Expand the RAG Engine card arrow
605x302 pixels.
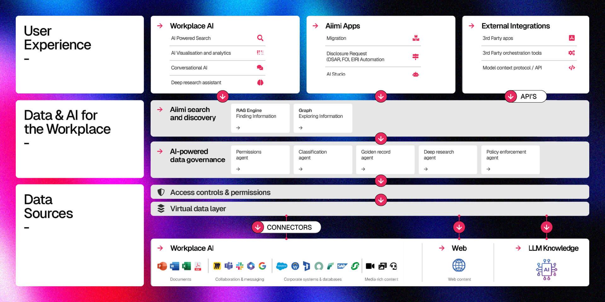point(239,127)
